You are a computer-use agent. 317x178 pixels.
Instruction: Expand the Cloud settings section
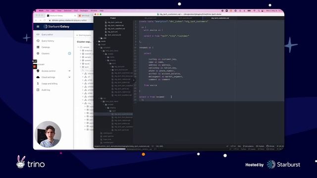pyautogui.click(x=69, y=77)
